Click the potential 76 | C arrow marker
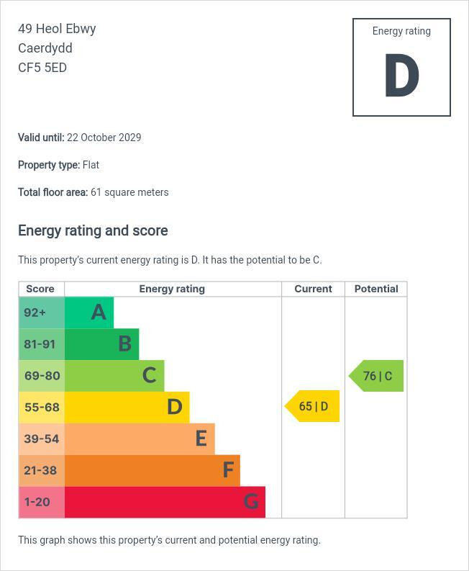This screenshot has width=469, height=571. 377,376
